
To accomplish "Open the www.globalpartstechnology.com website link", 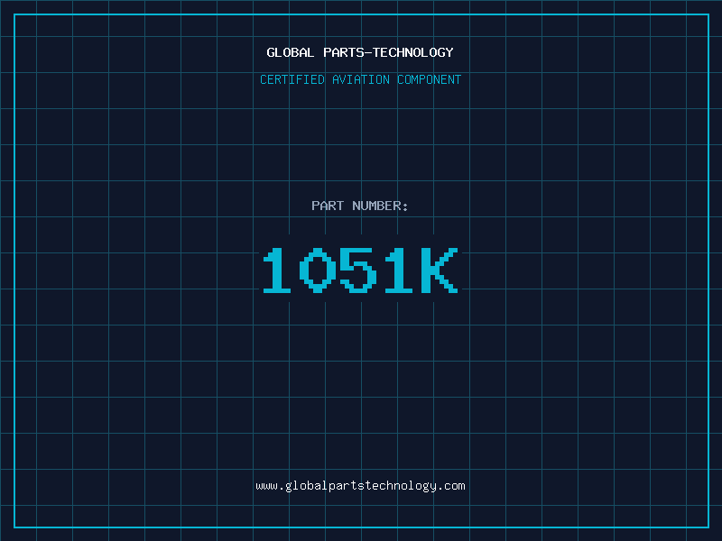I will point(360,486).
